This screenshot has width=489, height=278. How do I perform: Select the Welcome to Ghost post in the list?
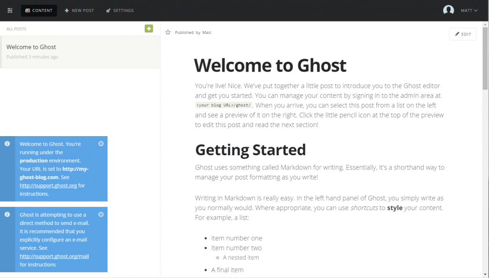click(x=80, y=51)
